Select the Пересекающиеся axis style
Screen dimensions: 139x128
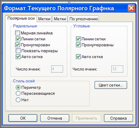[18, 93]
